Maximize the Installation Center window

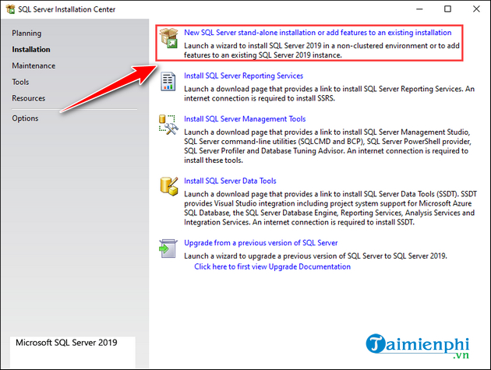[x=448, y=9]
